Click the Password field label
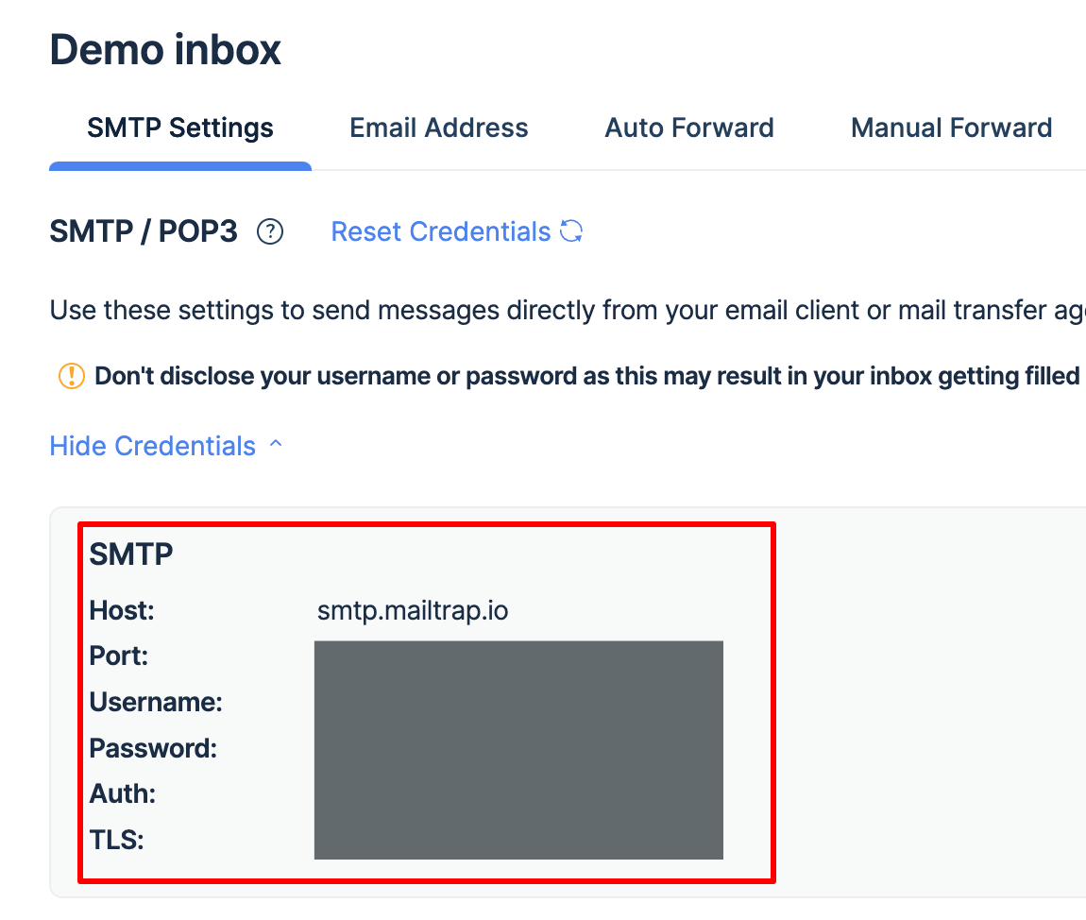Screen dimensions: 1086x920 click(153, 748)
